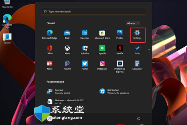Start the Solitaire game
The image size is (187, 125).
(85, 50)
